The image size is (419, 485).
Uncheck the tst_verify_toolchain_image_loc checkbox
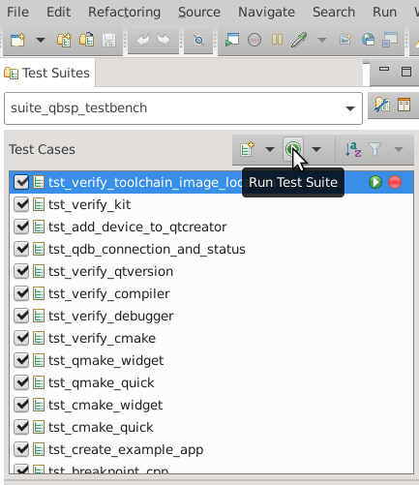(21, 182)
